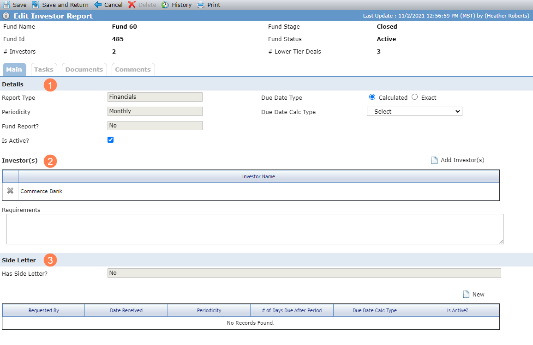Click the Cancel label in the toolbar
This screenshot has height=345, width=533.
[113, 5]
